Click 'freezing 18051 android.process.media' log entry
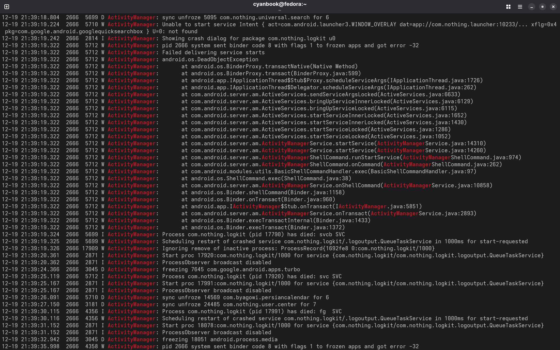 point(220,339)
